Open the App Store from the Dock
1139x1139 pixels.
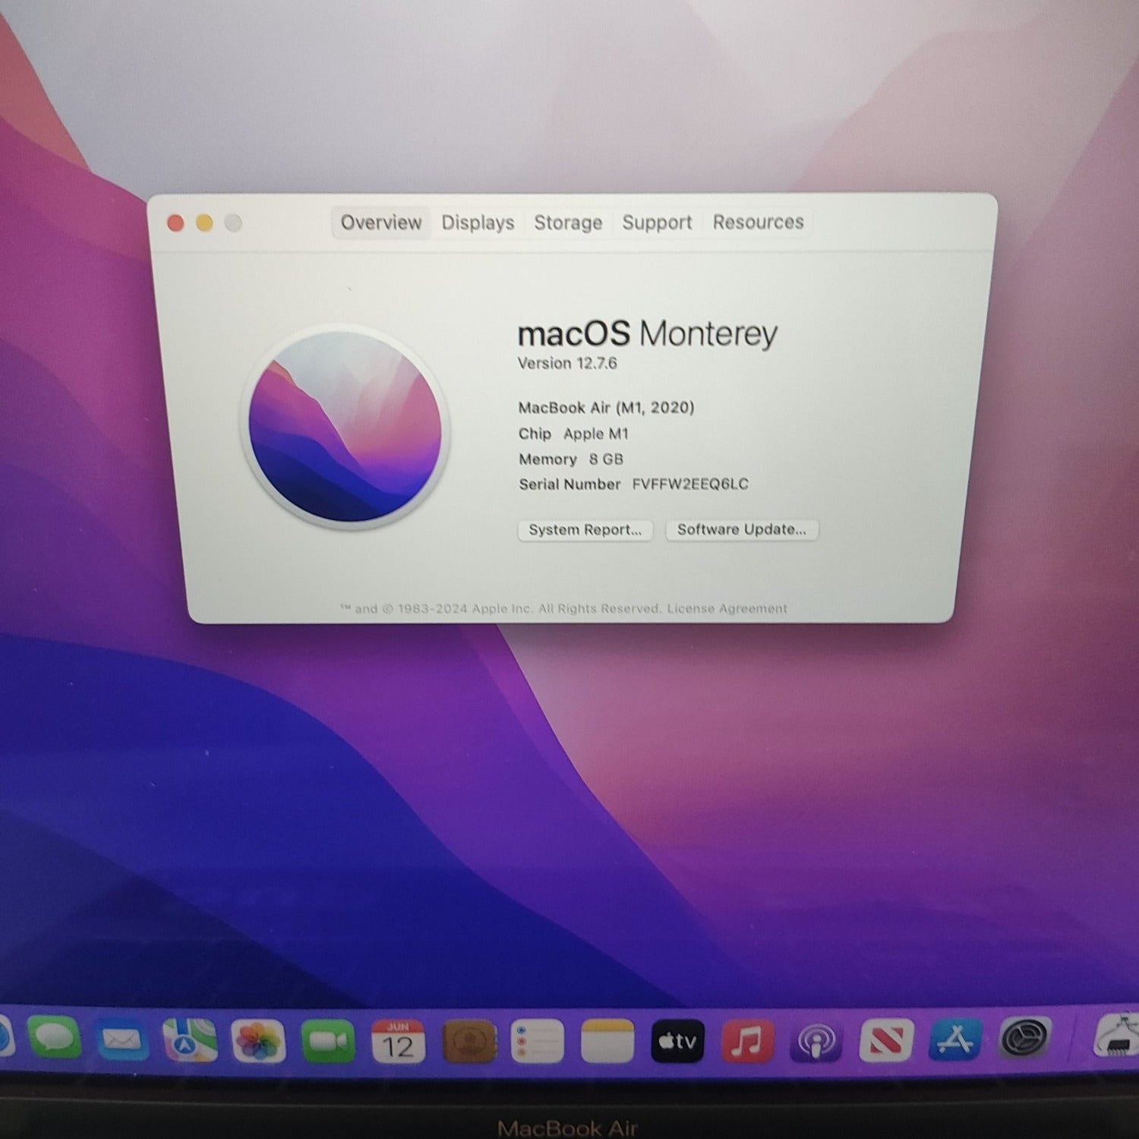[x=955, y=1039]
